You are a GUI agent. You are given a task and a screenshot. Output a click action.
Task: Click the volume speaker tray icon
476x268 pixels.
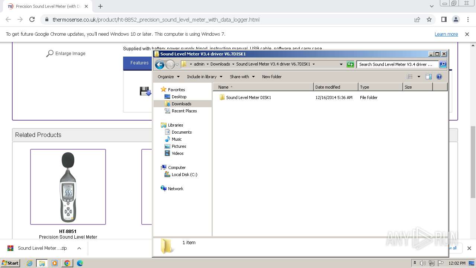[x=422, y=263]
